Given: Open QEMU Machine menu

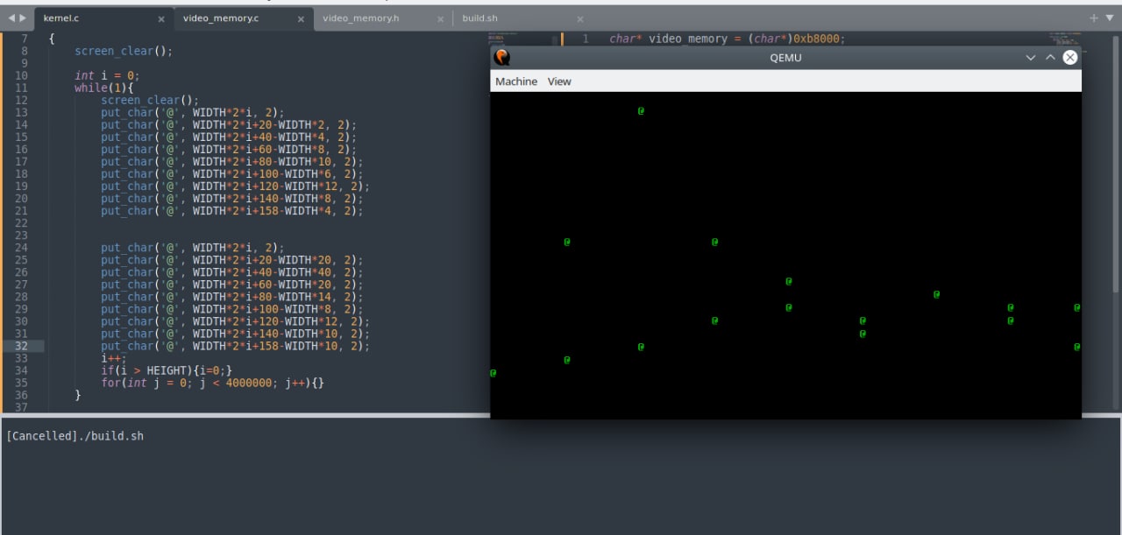Looking at the screenshot, I should coord(516,81).
